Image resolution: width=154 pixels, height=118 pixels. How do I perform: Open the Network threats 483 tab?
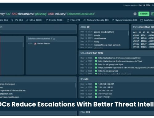tap(96, 20)
